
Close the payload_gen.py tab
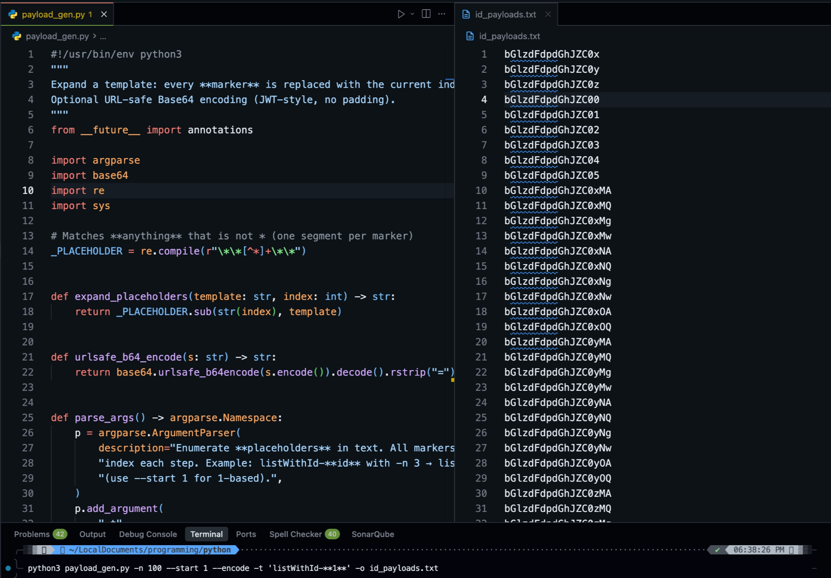tap(104, 14)
